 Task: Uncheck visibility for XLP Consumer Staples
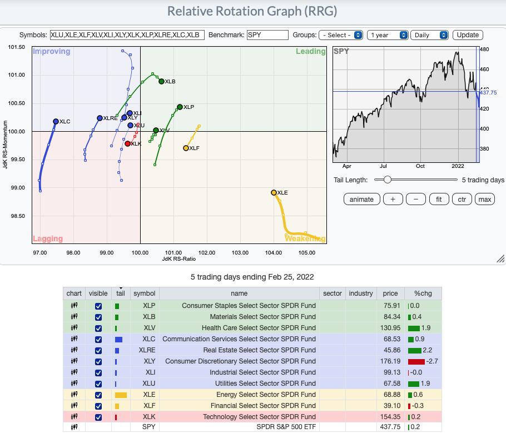click(x=98, y=306)
